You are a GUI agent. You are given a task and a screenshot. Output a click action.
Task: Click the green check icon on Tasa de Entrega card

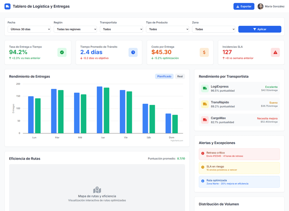point(62,52)
